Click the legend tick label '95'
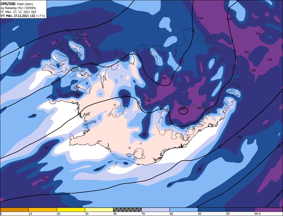The height and width of the screenshot is (216, 283). pyautogui.click(x=228, y=214)
